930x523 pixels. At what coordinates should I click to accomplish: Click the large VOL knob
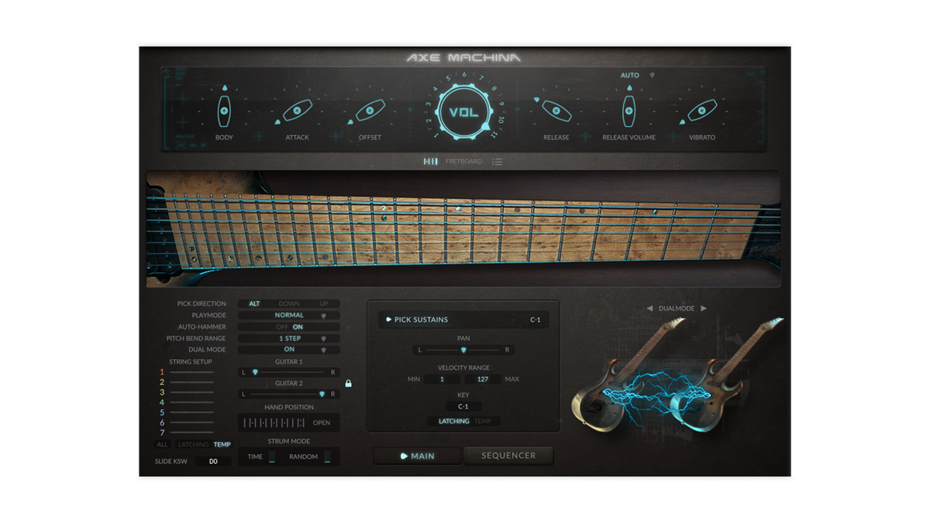pos(464,112)
